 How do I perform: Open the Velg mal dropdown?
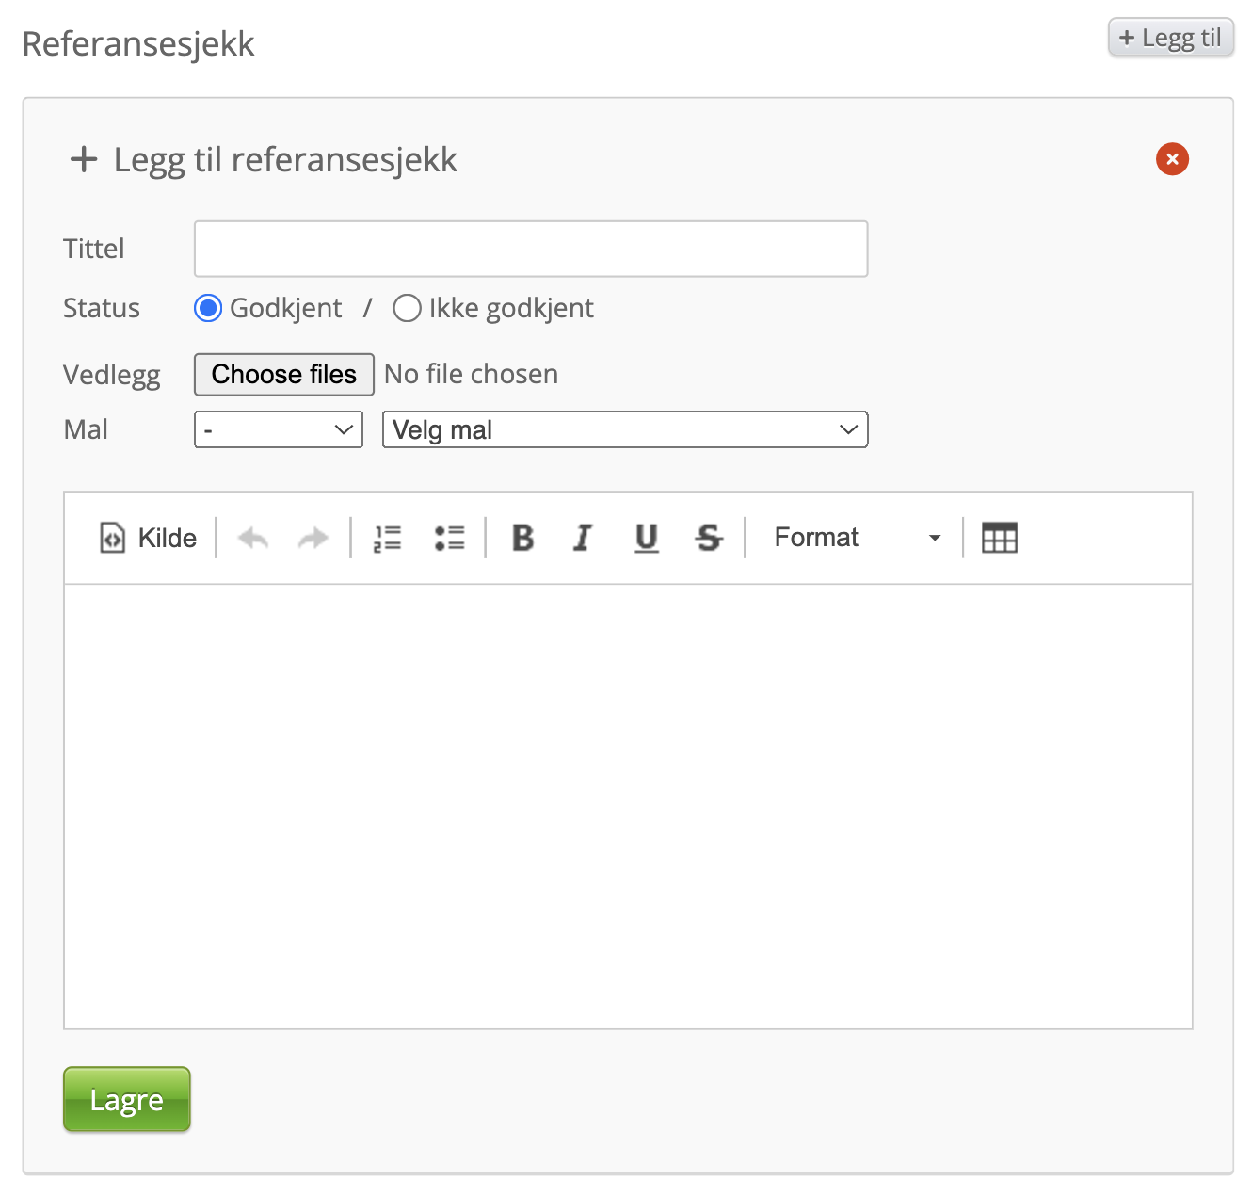click(625, 430)
